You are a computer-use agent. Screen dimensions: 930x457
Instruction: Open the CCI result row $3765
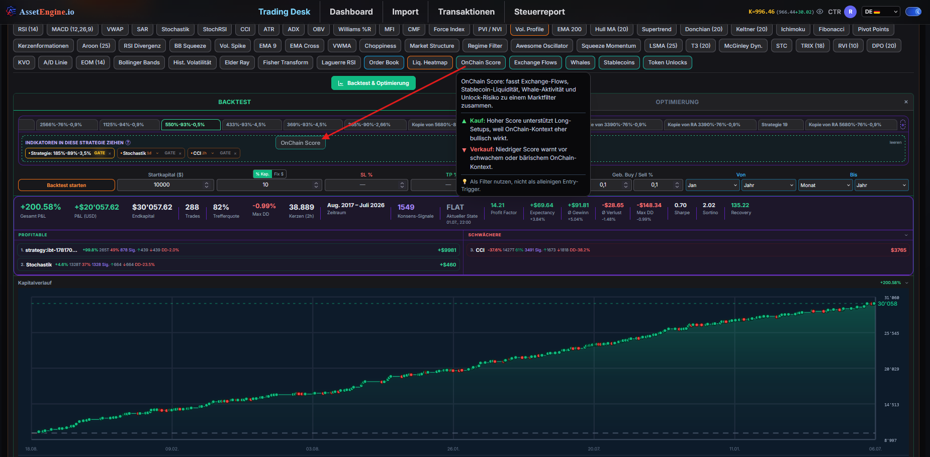coord(688,250)
